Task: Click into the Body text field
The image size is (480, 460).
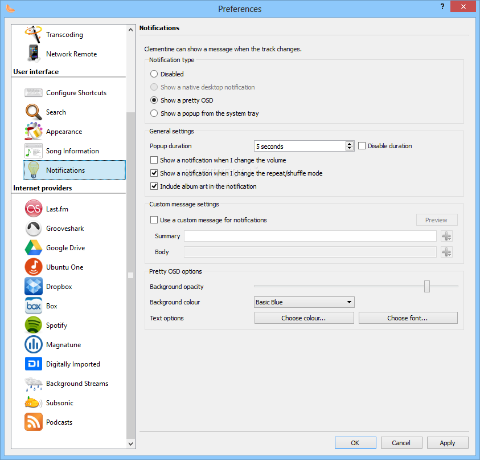Action: click(310, 252)
